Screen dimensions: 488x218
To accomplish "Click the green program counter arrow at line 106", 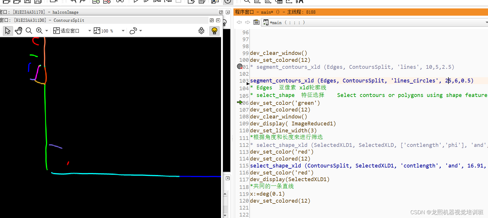I will [x=240, y=102].
